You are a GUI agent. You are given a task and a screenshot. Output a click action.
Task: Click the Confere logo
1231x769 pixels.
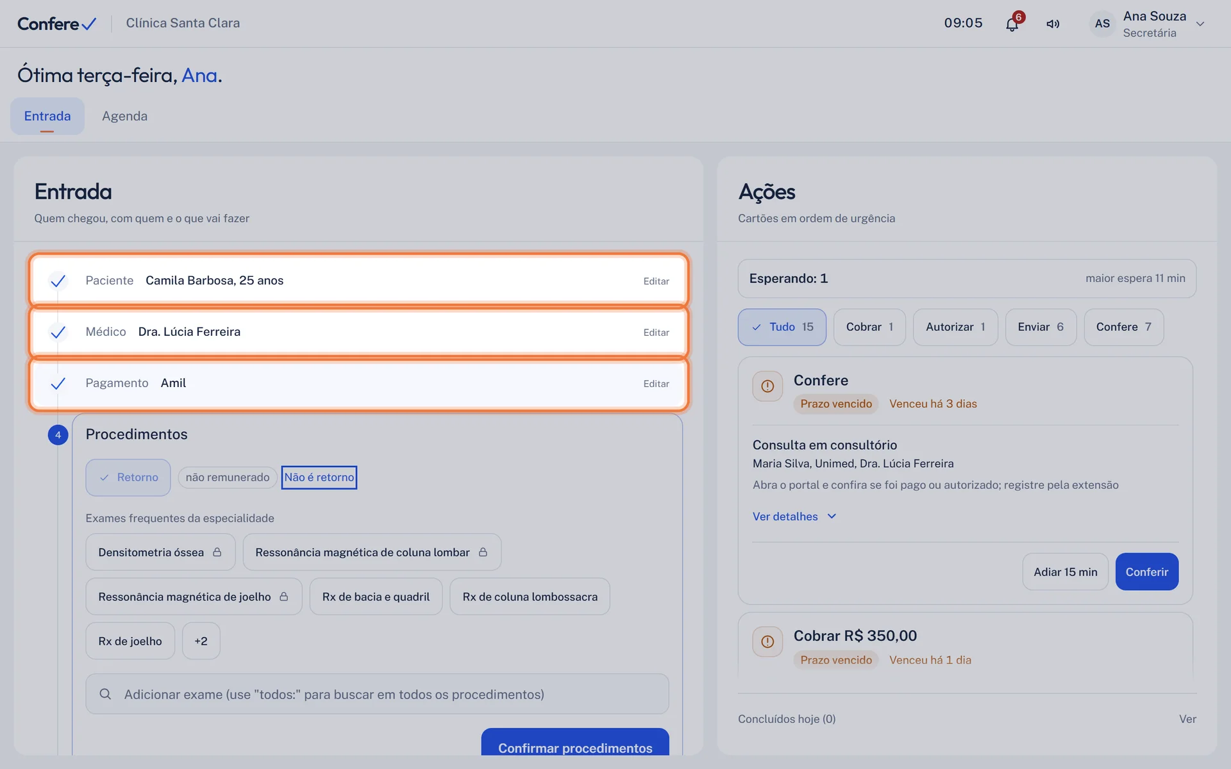[57, 24]
